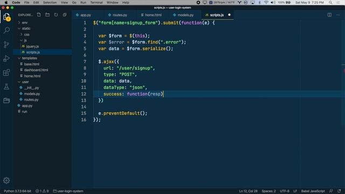Select scripts.js in the file tree
This screenshot has height=194, width=345.
point(33,52)
